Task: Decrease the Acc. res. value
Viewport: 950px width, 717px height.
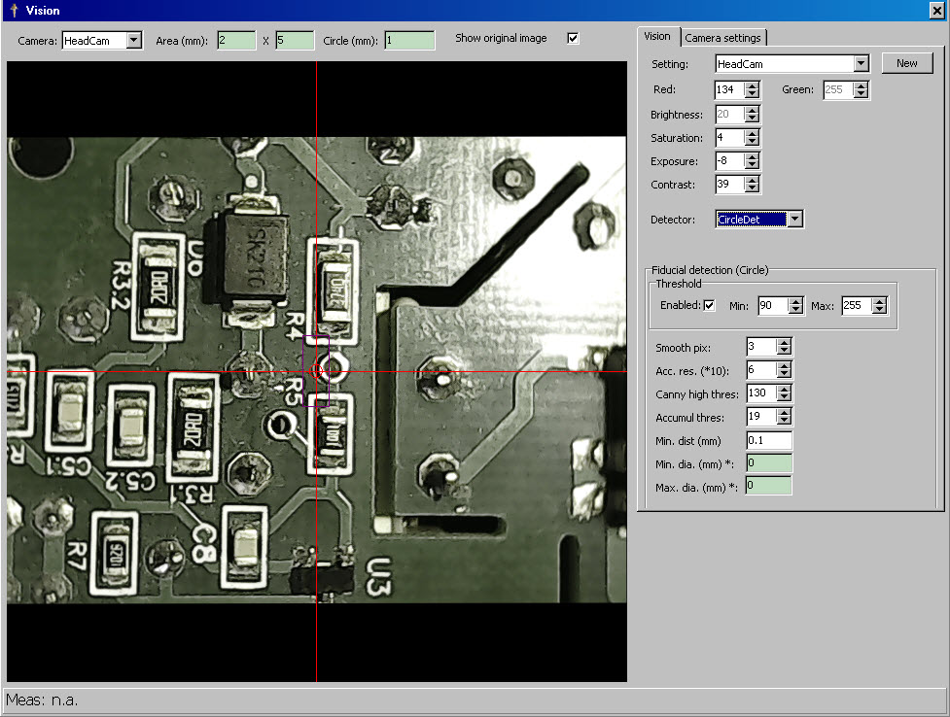Action: pyautogui.click(x=784, y=374)
